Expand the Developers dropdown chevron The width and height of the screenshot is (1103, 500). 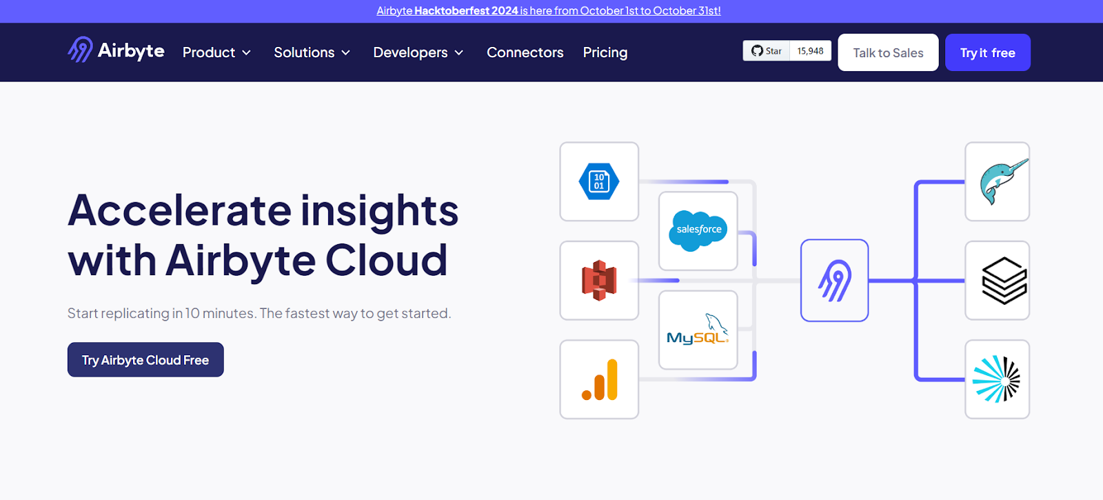[459, 53]
